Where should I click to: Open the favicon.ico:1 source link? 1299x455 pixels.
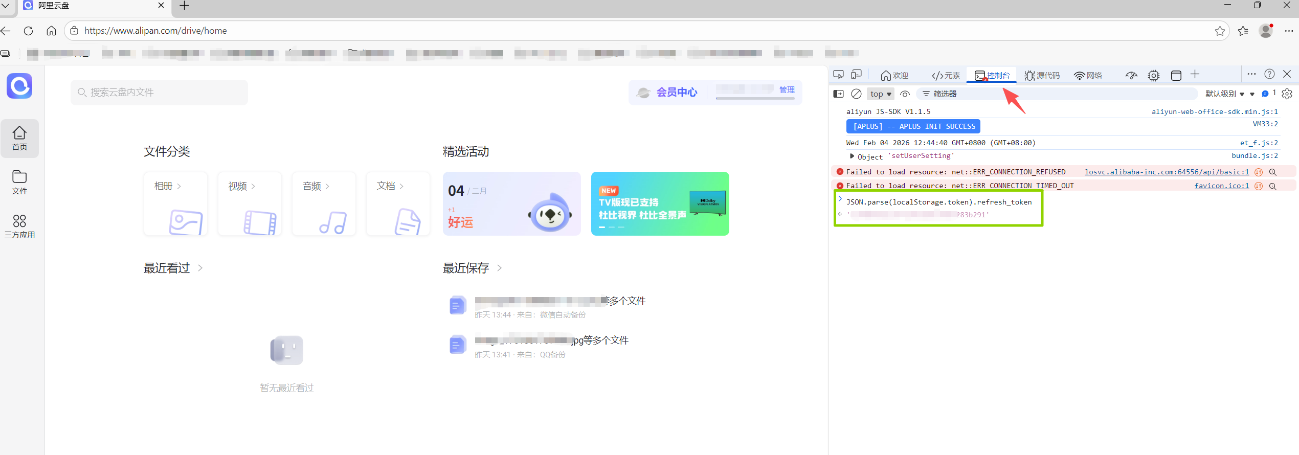coord(1222,186)
